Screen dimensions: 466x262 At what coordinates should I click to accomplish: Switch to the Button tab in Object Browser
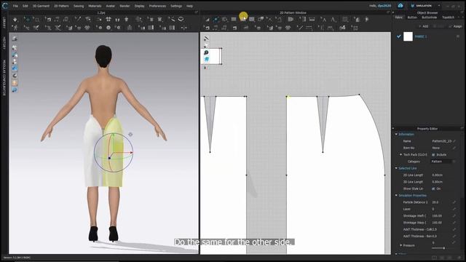point(412,17)
